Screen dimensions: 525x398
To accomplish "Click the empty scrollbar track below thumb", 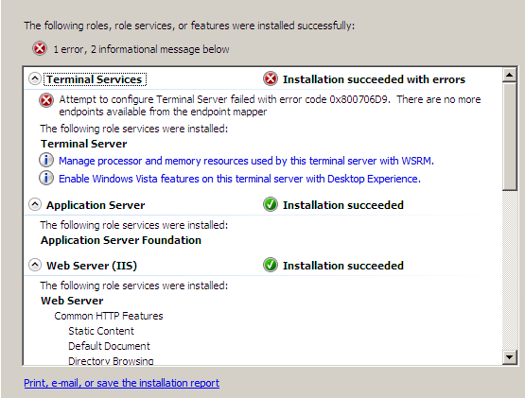I will [509, 270].
